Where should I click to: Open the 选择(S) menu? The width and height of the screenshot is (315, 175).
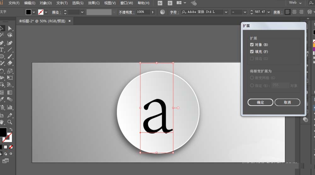(x=78, y=3)
